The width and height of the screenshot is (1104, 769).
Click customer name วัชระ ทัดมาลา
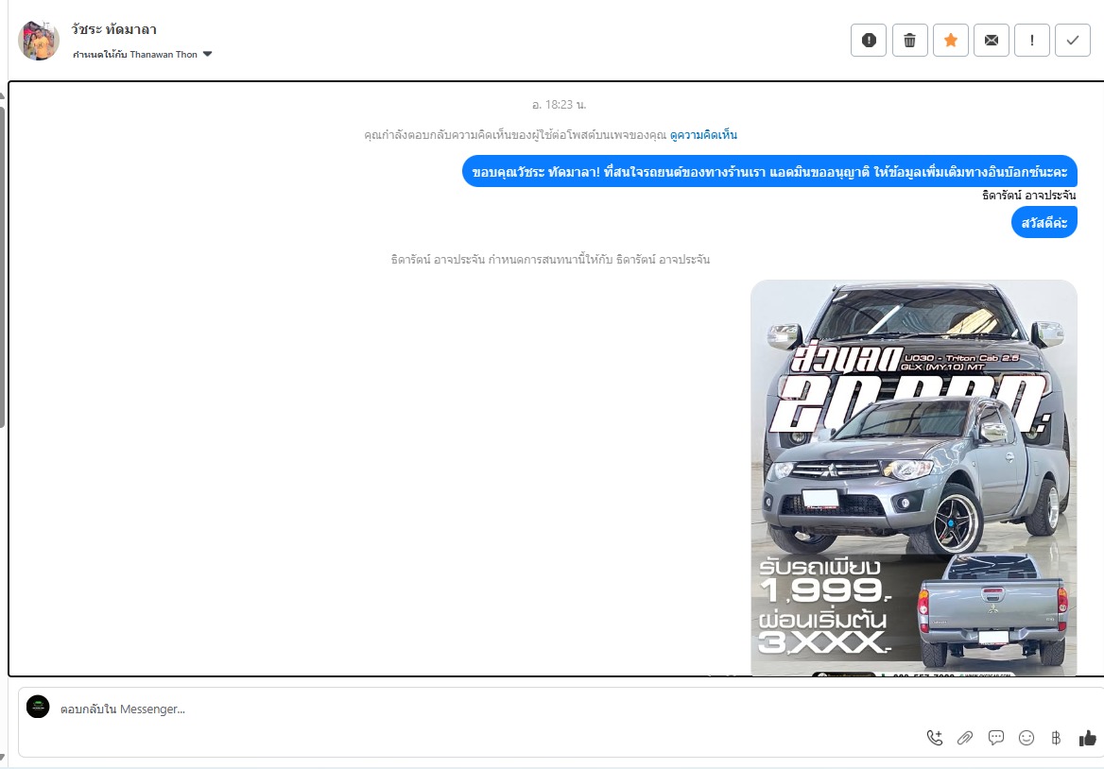113,29
